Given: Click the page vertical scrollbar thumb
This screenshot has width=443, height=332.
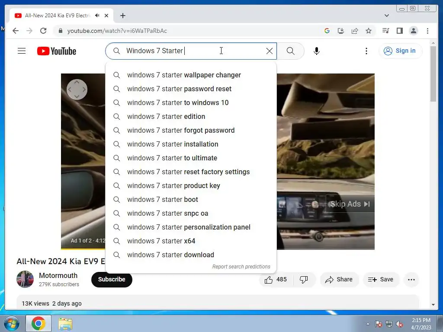Looking at the screenshot, I should coord(433,73).
